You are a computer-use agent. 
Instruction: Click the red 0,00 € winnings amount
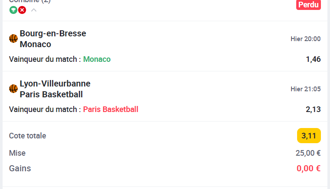click(x=308, y=168)
